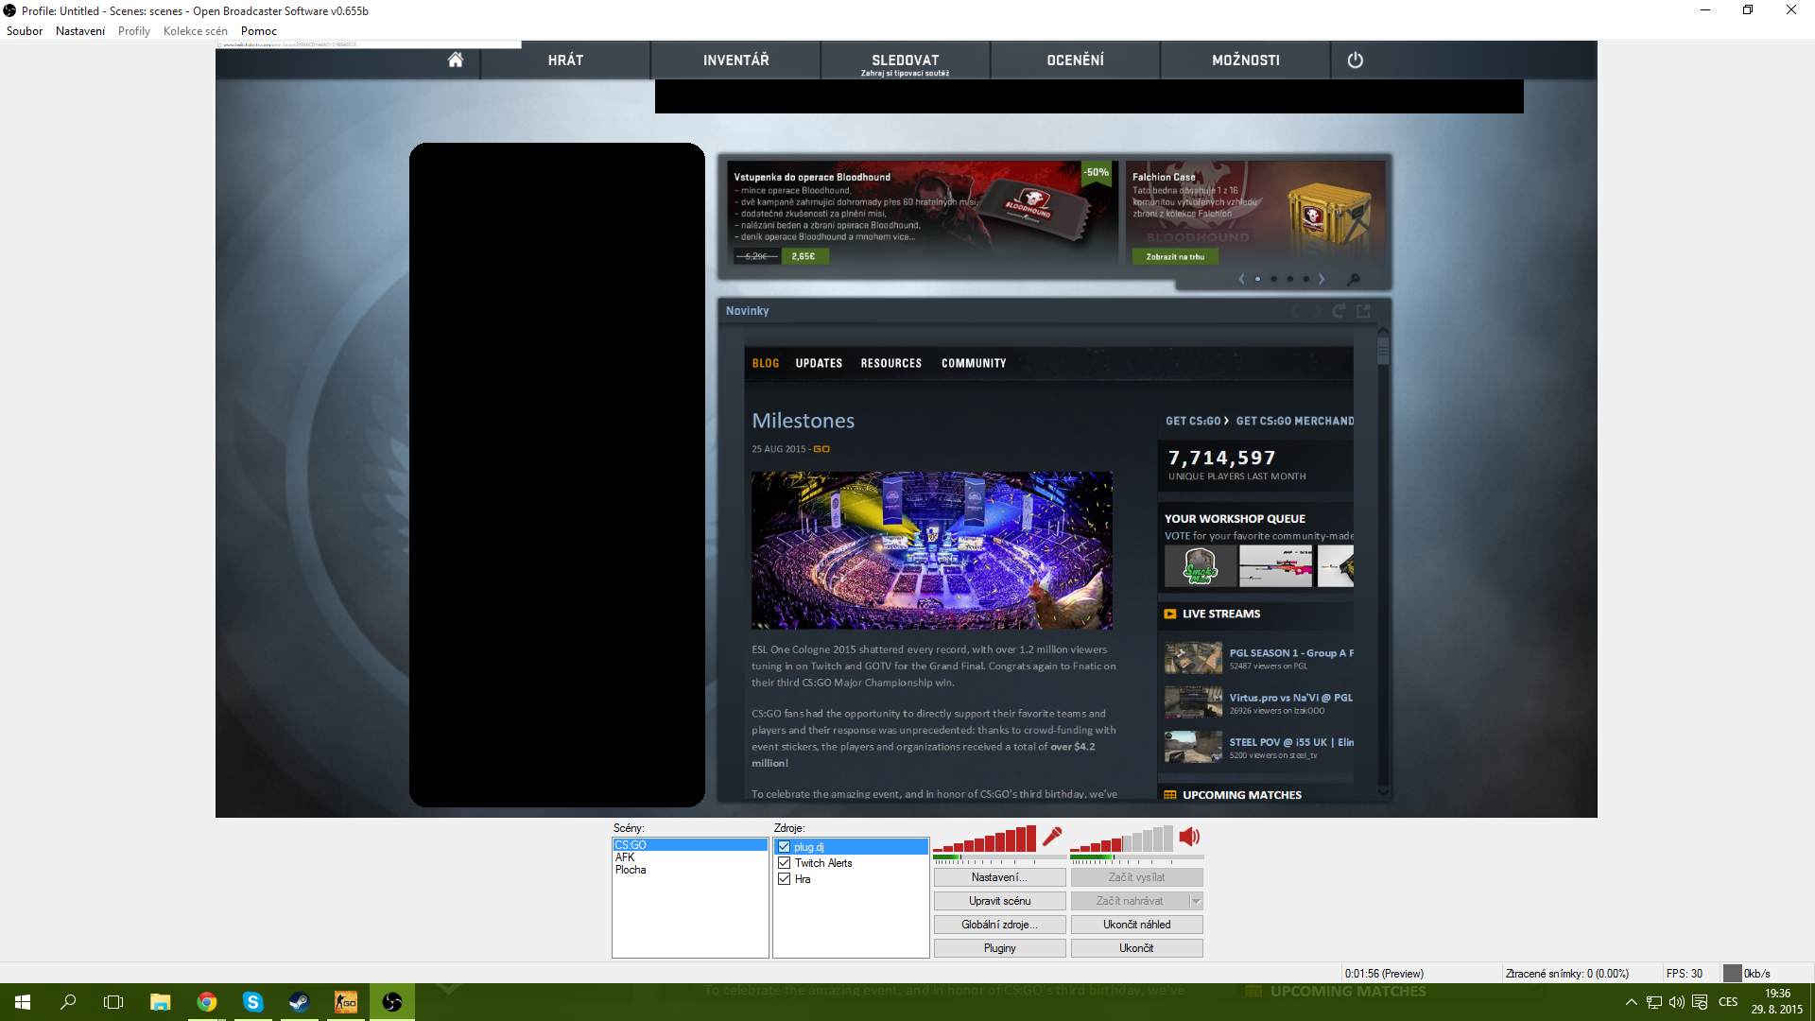Viewport: 1815px width, 1021px height.
Task: Adjust the microphone volume bar slider
Action: click(984, 839)
